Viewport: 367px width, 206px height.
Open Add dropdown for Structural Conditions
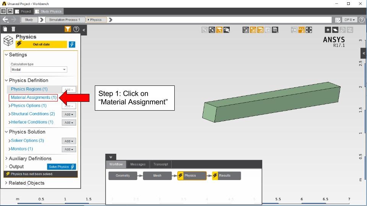pyautogui.click(x=69, y=114)
